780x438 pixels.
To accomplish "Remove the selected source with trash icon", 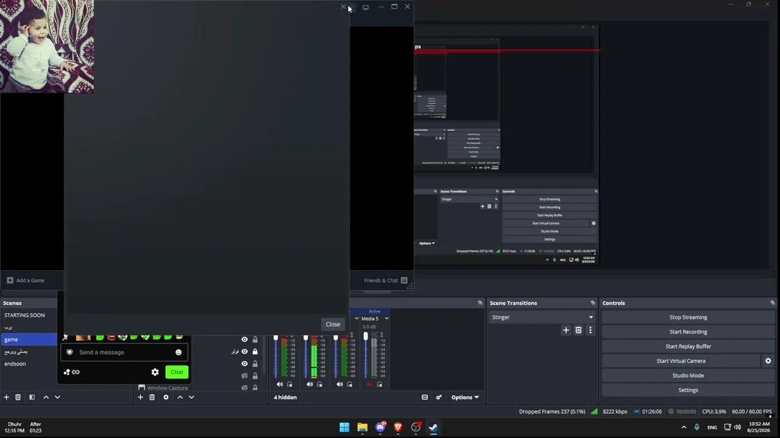I will pyautogui.click(x=152, y=397).
